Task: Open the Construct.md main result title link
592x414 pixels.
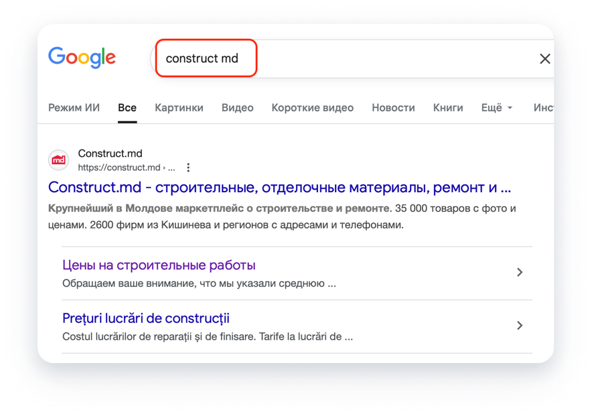Action: (279, 186)
